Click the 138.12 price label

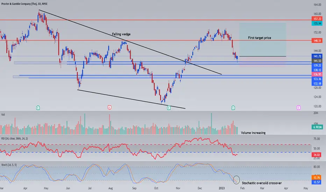tap(317, 70)
